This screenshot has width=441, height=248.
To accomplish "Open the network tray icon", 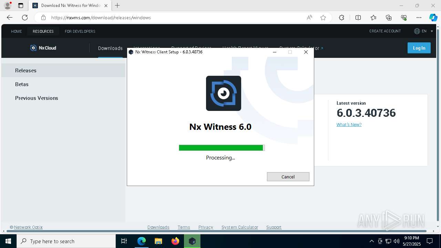I will tap(388, 241).
